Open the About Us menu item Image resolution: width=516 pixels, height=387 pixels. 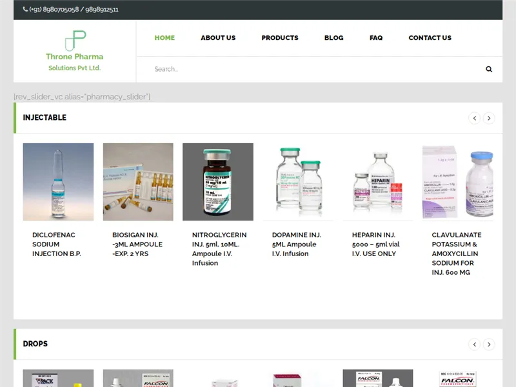point(218,38)
